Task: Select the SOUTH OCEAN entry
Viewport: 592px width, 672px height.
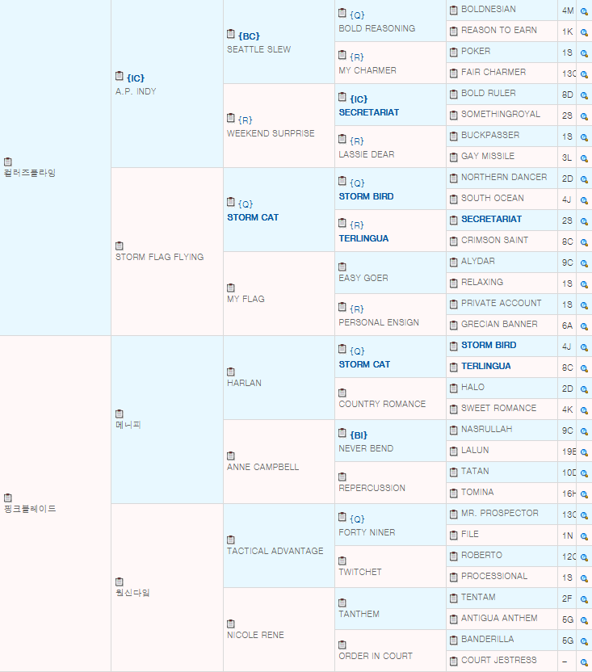Action: pos(493,198)
